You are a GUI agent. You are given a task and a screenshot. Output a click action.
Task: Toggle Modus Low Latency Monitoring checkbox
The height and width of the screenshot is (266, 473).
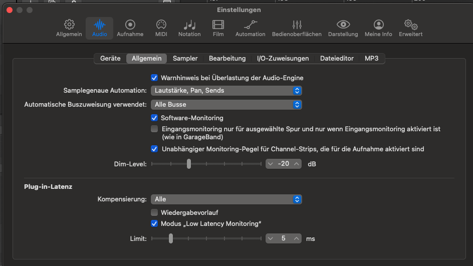(x=154, y=223)
